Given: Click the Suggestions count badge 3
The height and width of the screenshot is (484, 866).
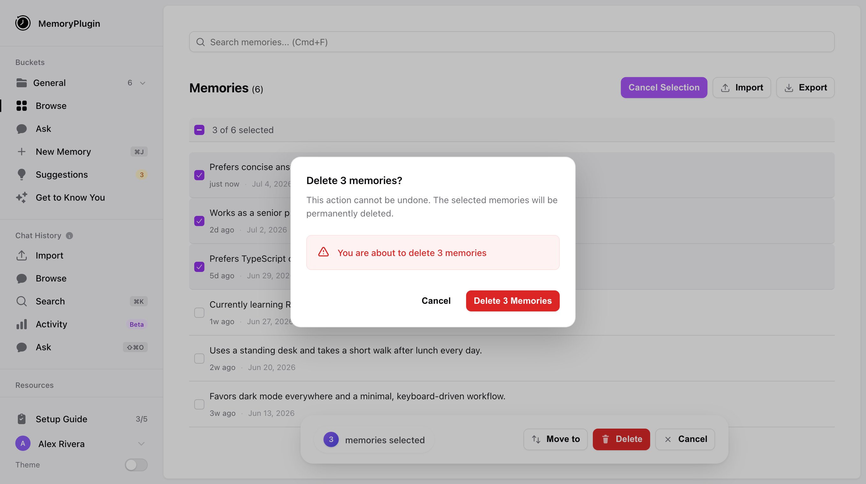Looking at the screenshot, I should point(142,175).
